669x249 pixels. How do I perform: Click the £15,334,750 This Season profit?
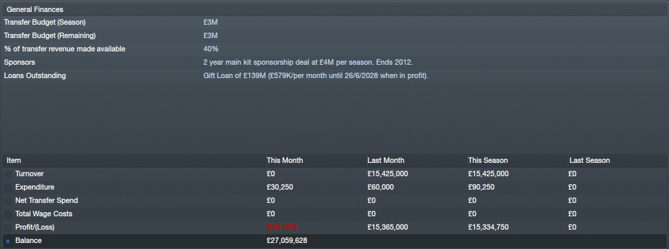tap(488, 227)
